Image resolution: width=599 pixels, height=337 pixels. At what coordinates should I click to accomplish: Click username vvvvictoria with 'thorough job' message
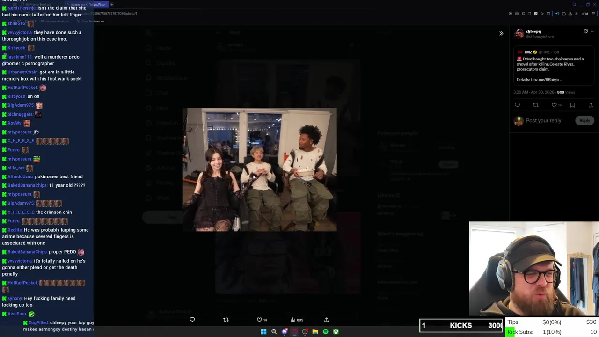[20, 33]
